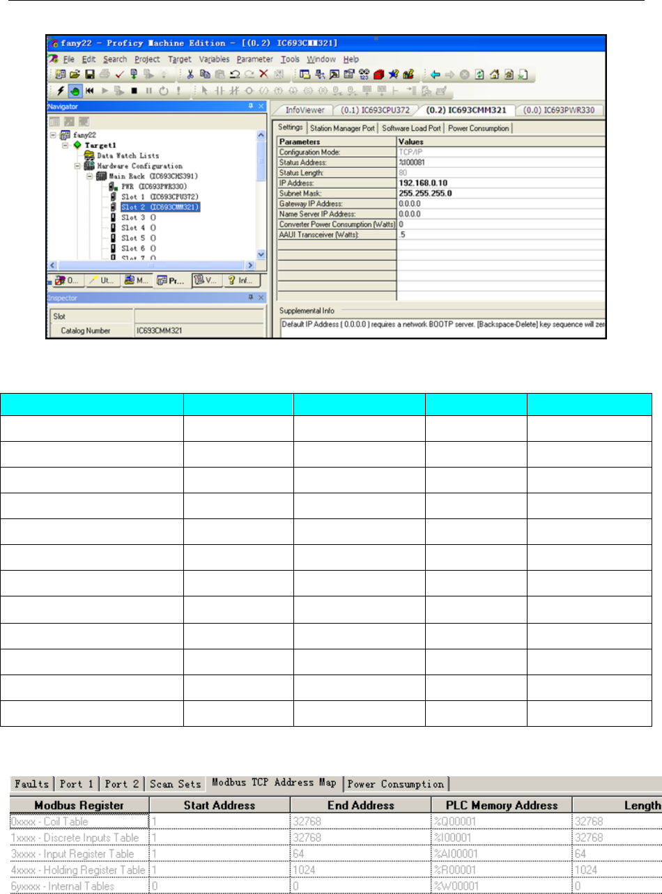Open the Port 1 tab
Viewport: 662px width, 894px height.
point(77,784)
